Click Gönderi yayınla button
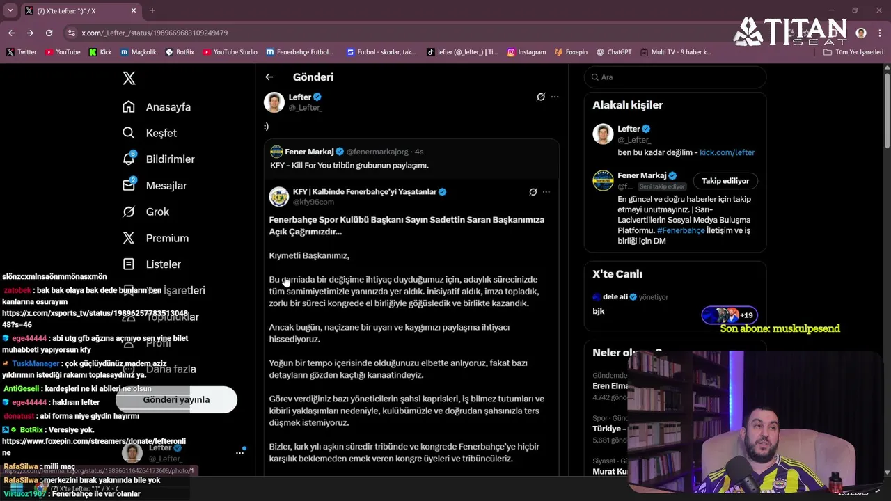This screenshot has width=891, height=501. coord(176,400)
